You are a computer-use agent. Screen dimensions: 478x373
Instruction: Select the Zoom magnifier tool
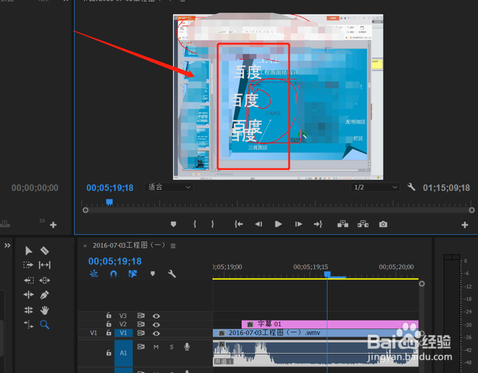point(44,325)
